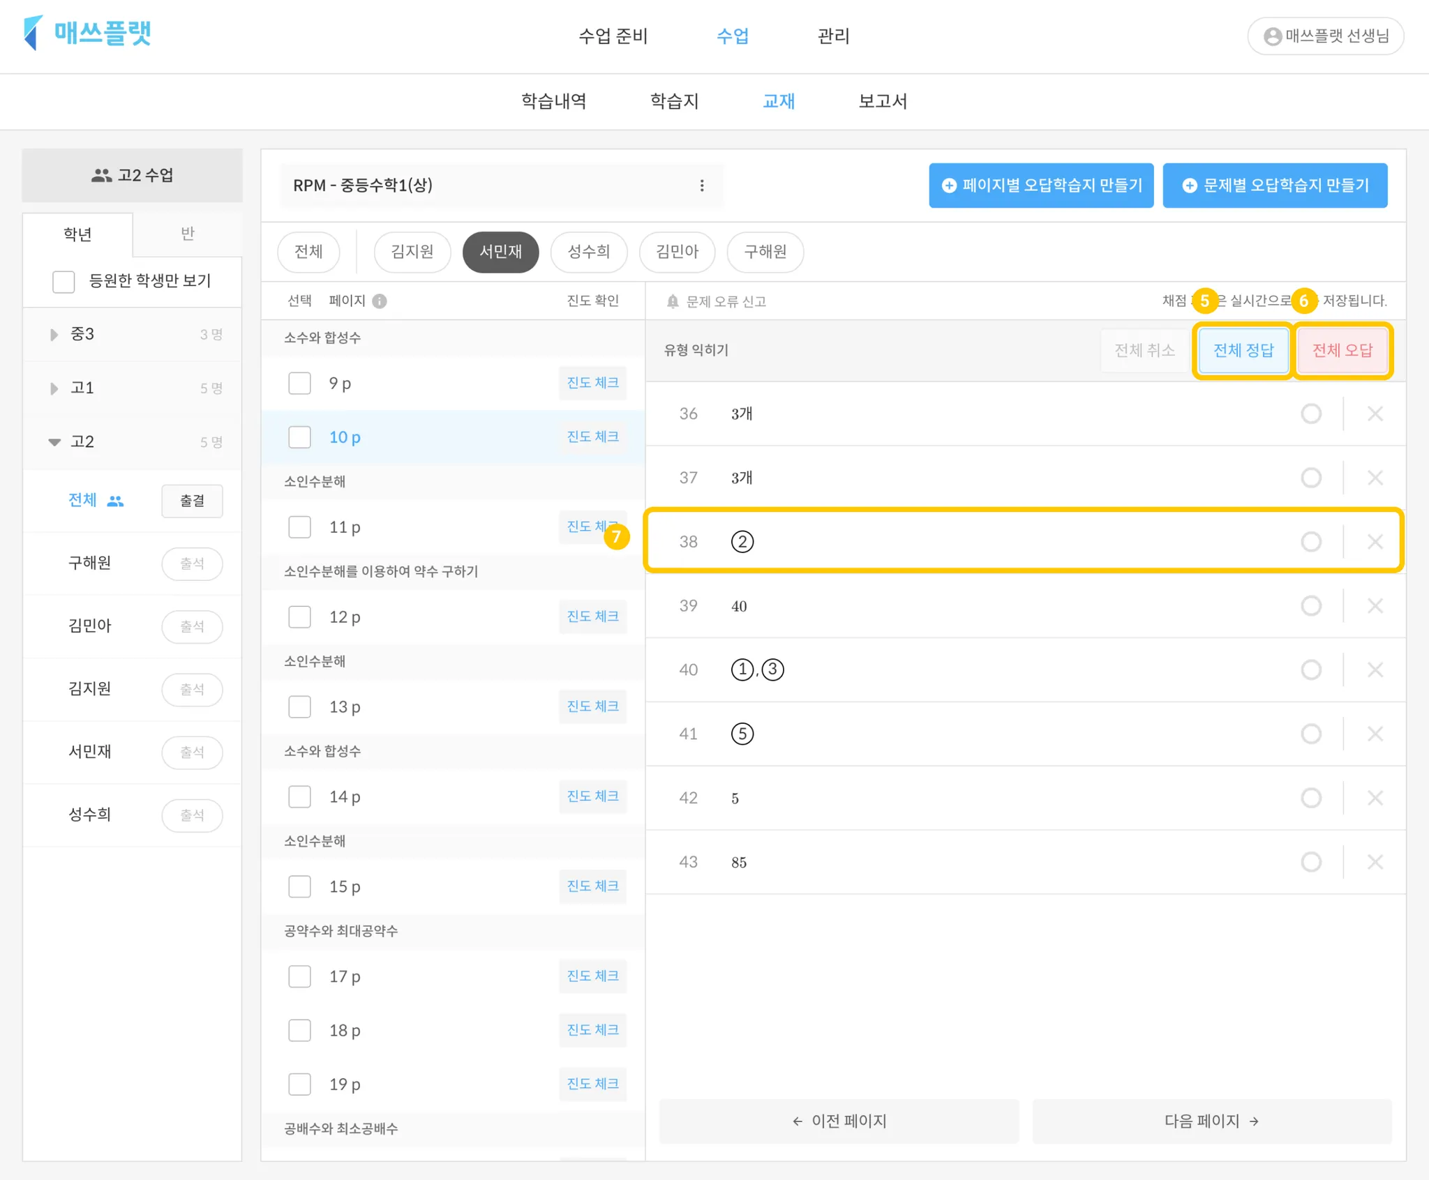Mark question 36 correct with circle icon

point(1311,414)
